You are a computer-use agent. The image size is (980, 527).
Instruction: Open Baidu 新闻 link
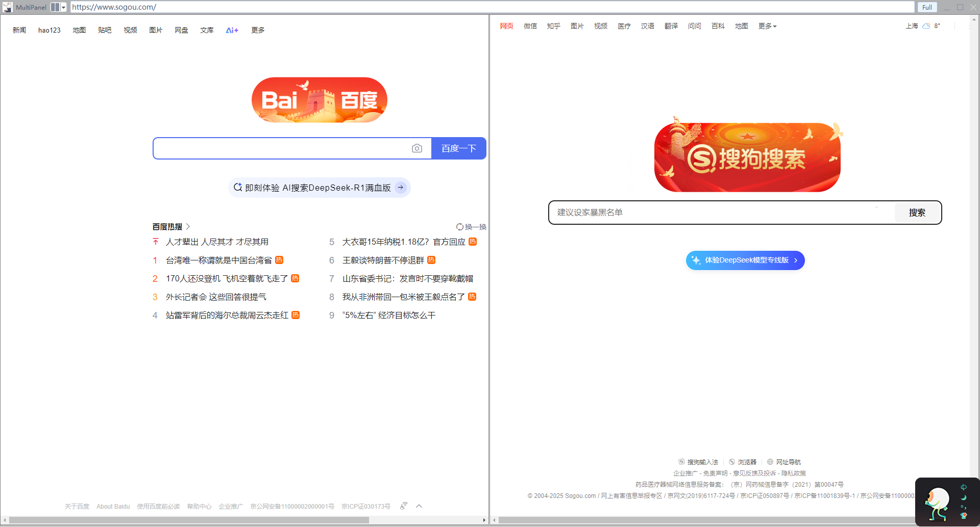[19, 30]
